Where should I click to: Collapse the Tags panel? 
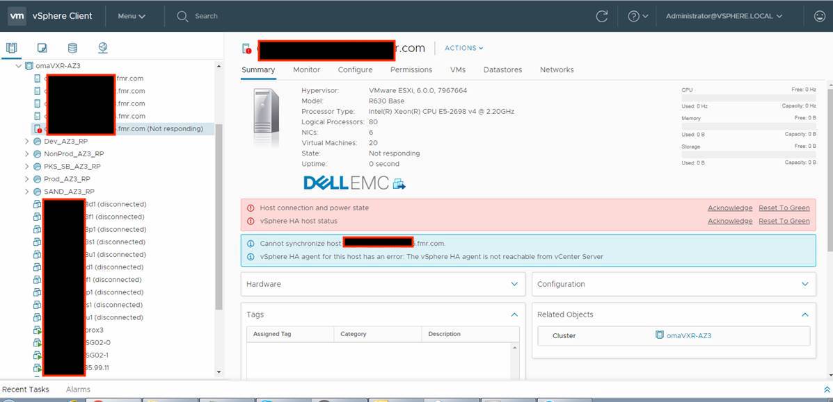click(x=514, y=315)
